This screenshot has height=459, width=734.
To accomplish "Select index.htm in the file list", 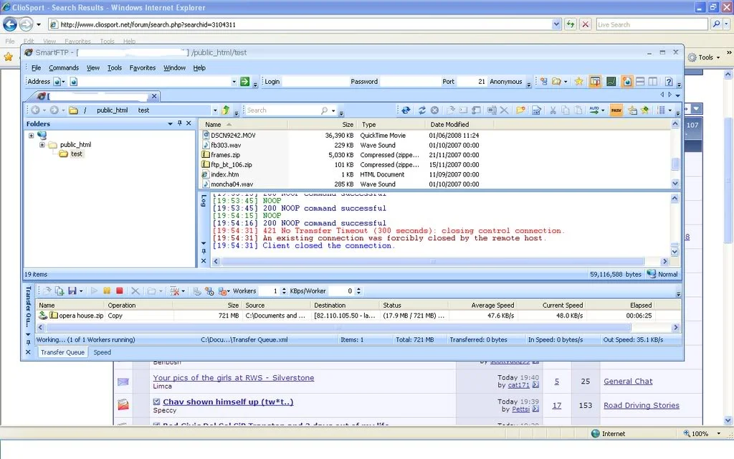I will click(224, 175).
